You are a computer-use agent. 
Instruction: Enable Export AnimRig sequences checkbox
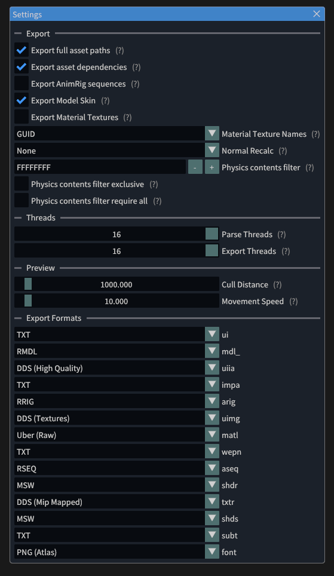coord(22,84)
